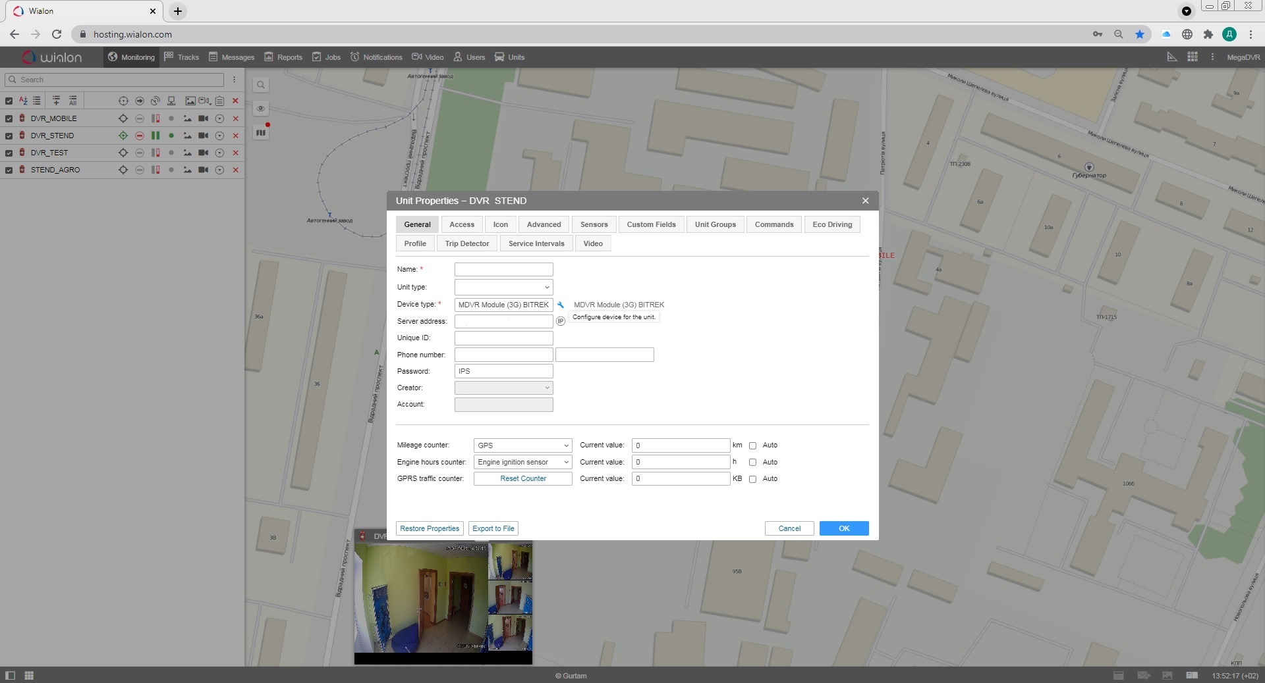Viewport: 1265px width, 683px height.
Task: Uncheck the STEND_AGRO unit checkbox
Action: tap(9, 170)
